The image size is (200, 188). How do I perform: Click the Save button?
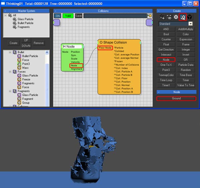79,16
